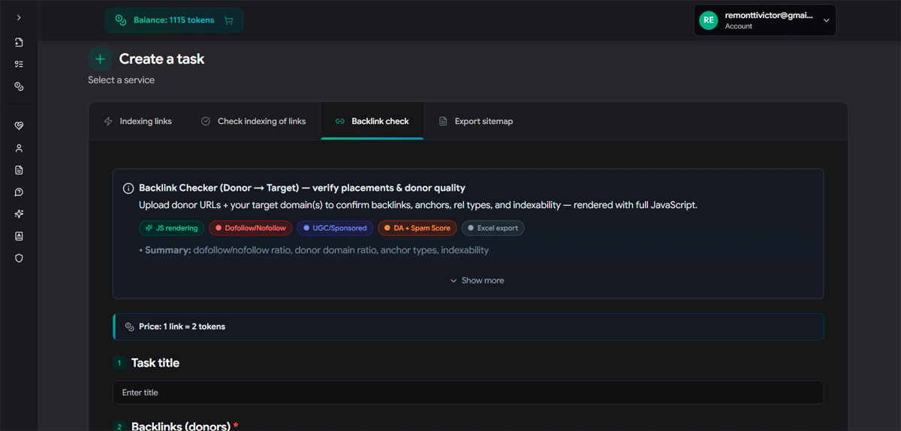
Task: Click the Select a service text
Action: 122,80
